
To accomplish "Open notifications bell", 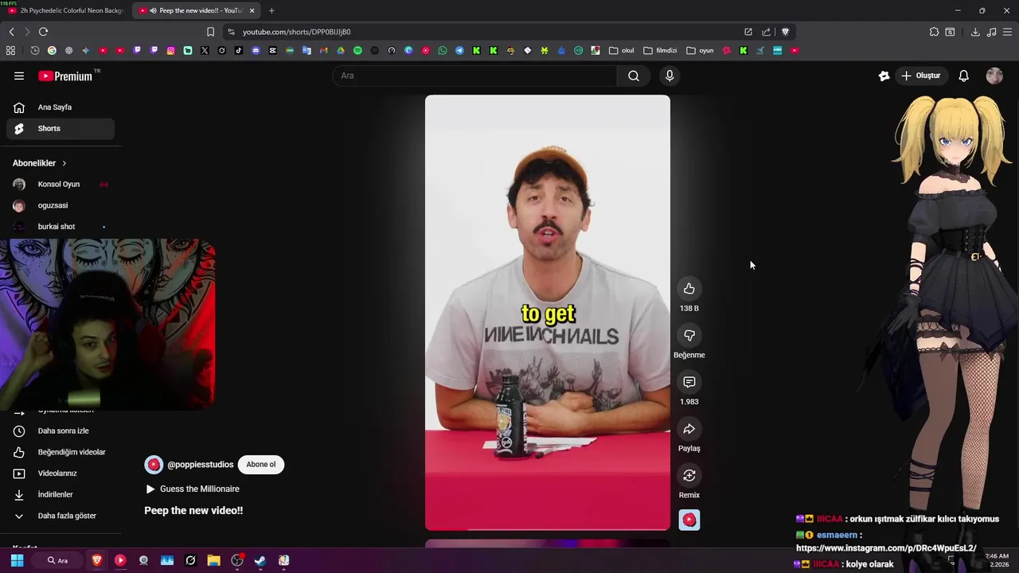I will tap(964, 76).
